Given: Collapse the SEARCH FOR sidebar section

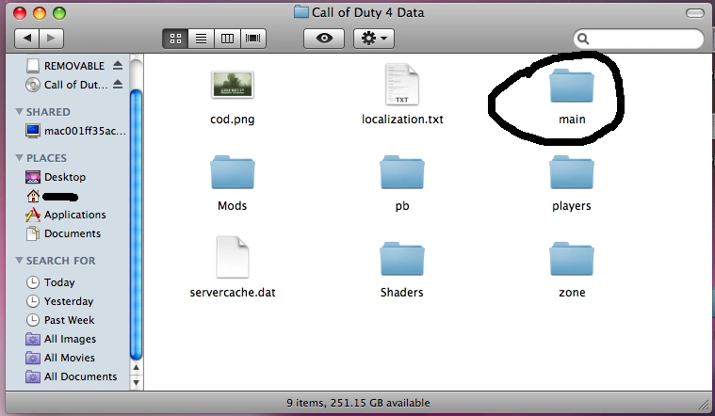Looking at the screenshot, I should click(x=19, y=260).
